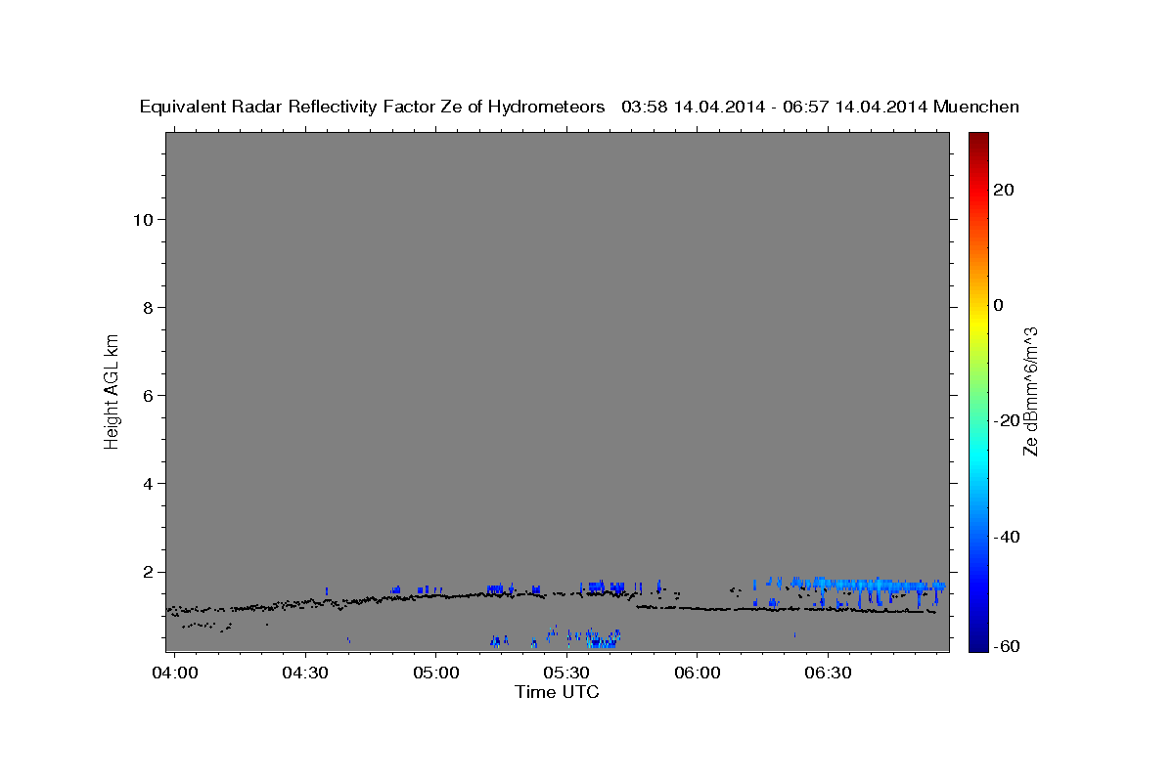Click the 'Time UTC' axis label

(x=557, y=692)
